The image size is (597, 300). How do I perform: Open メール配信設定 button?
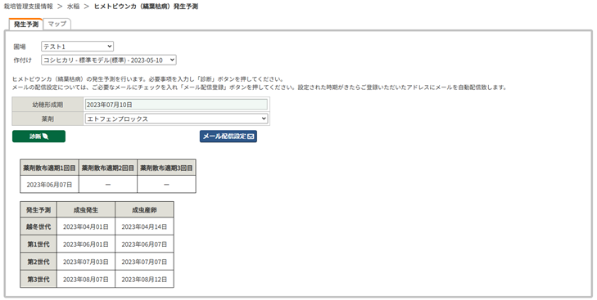(228, 137)
